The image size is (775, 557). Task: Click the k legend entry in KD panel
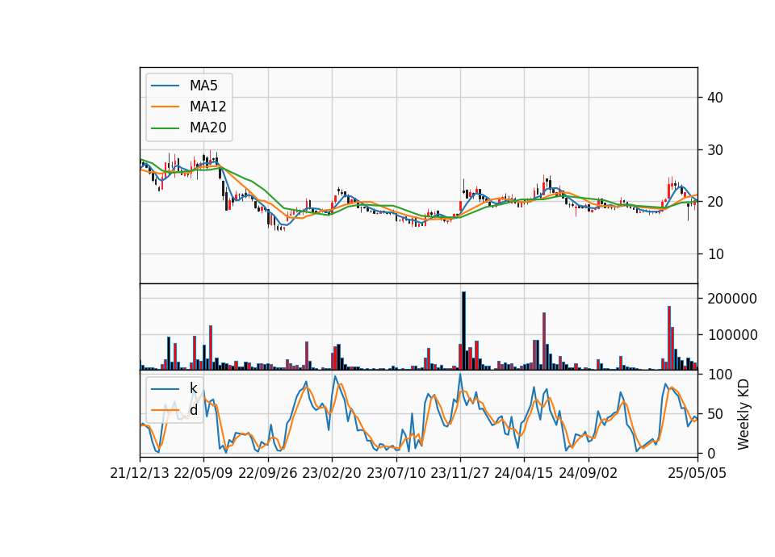193,388
